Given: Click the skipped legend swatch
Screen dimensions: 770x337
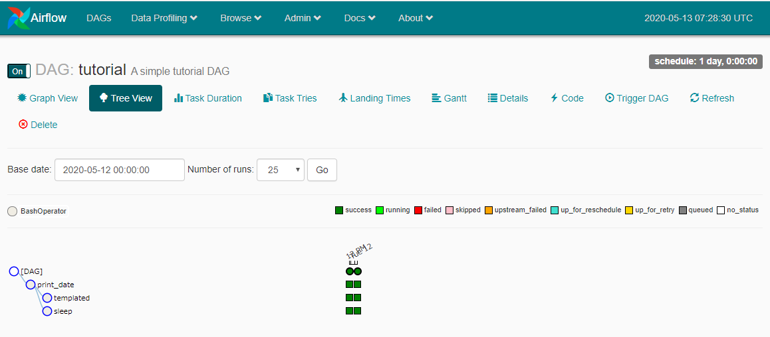Looking at the screenshot, I should tap(449, 210).
